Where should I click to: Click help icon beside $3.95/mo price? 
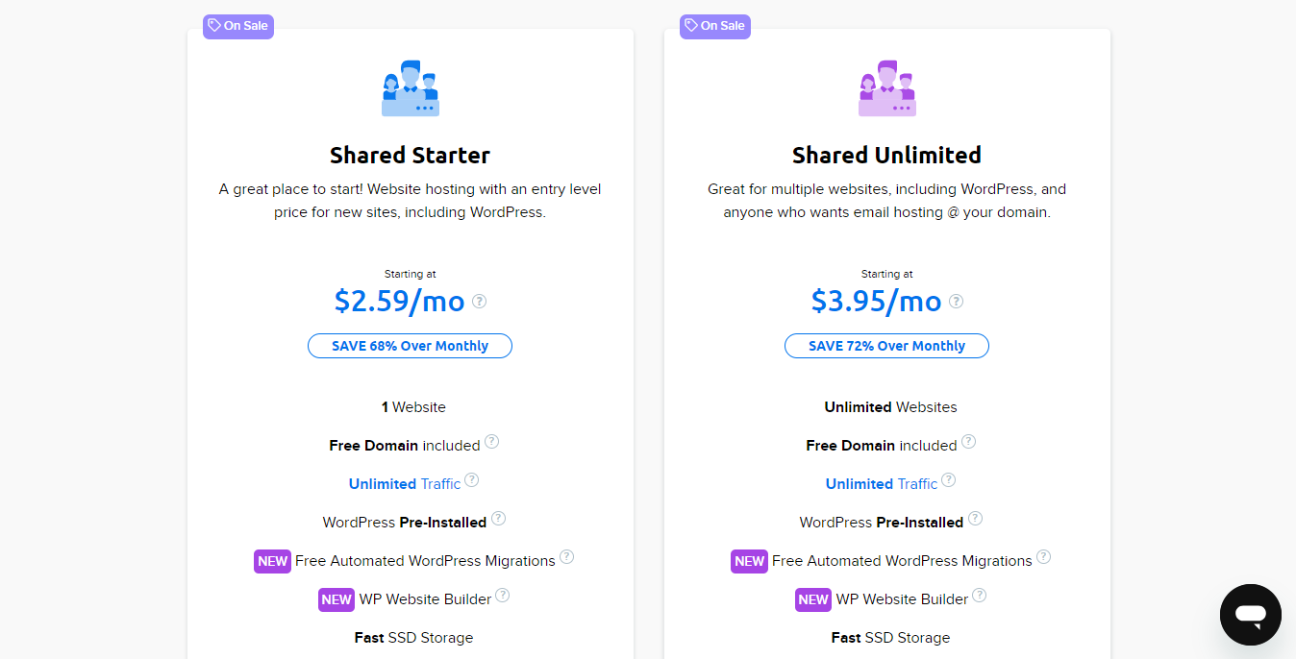(957, 301)
